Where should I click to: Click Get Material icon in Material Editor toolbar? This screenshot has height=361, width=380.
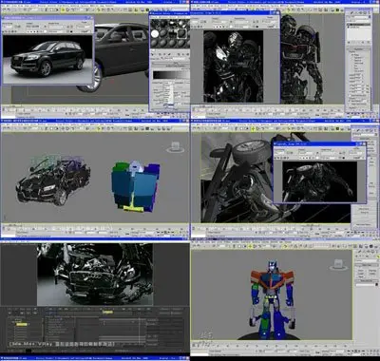point(153,54)
